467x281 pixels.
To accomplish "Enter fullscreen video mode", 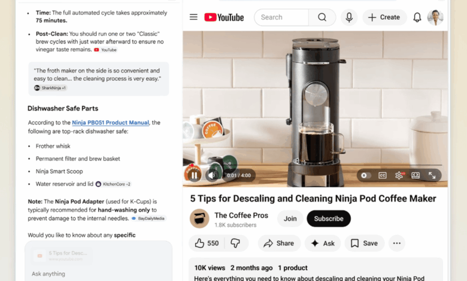I will (432, 175).
